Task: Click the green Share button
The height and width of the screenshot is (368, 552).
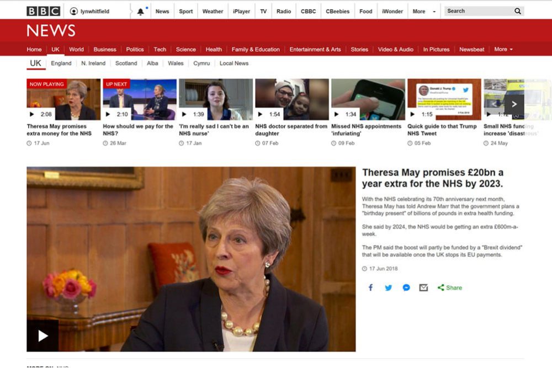Action: (x=449, y=287)
